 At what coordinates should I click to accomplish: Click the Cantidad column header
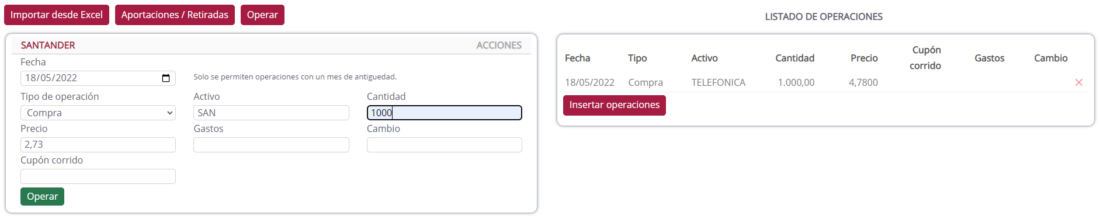pos(794,58)
